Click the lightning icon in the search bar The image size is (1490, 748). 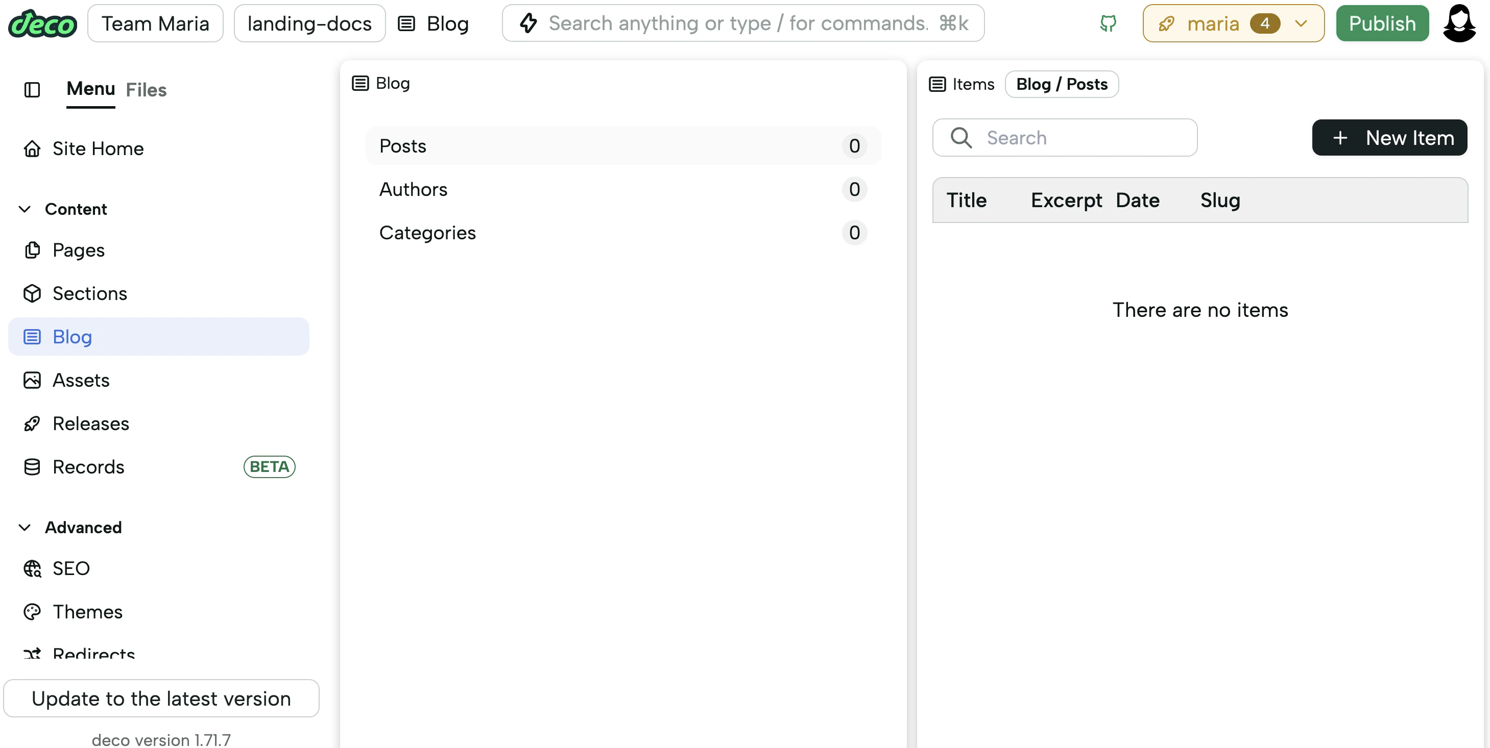(528, 23)
